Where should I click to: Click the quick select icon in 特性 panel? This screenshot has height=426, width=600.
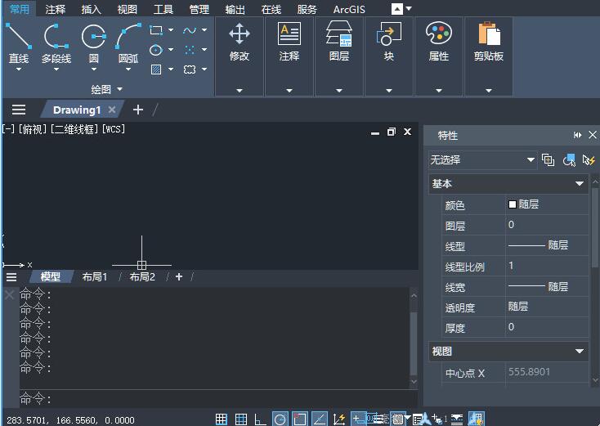pyautogui.click(x=589, y=159)
